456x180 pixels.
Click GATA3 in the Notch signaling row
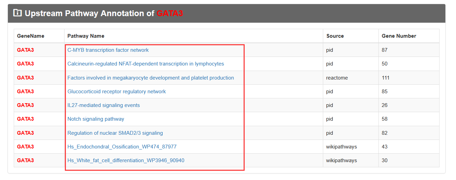coord(25,119)
